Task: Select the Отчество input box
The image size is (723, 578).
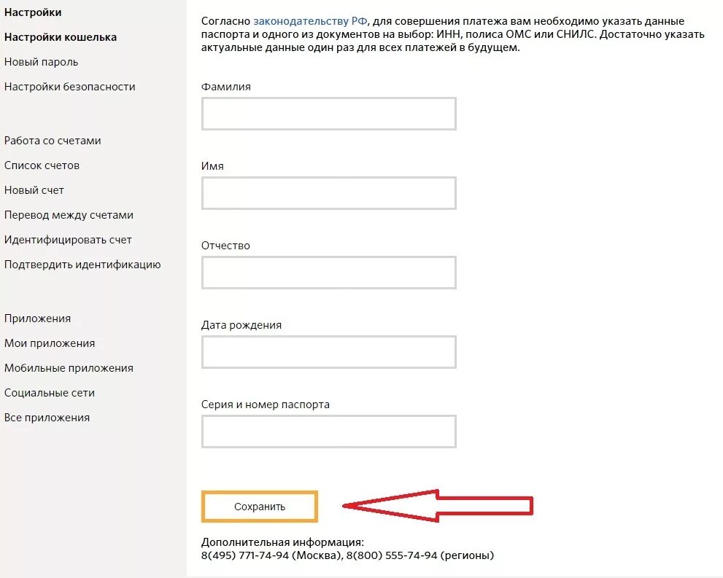Action: tap(328, 273)
